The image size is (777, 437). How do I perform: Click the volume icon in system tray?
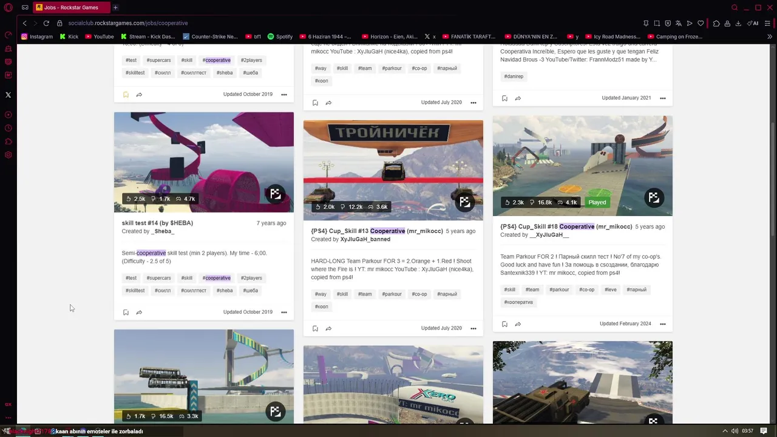735,431
